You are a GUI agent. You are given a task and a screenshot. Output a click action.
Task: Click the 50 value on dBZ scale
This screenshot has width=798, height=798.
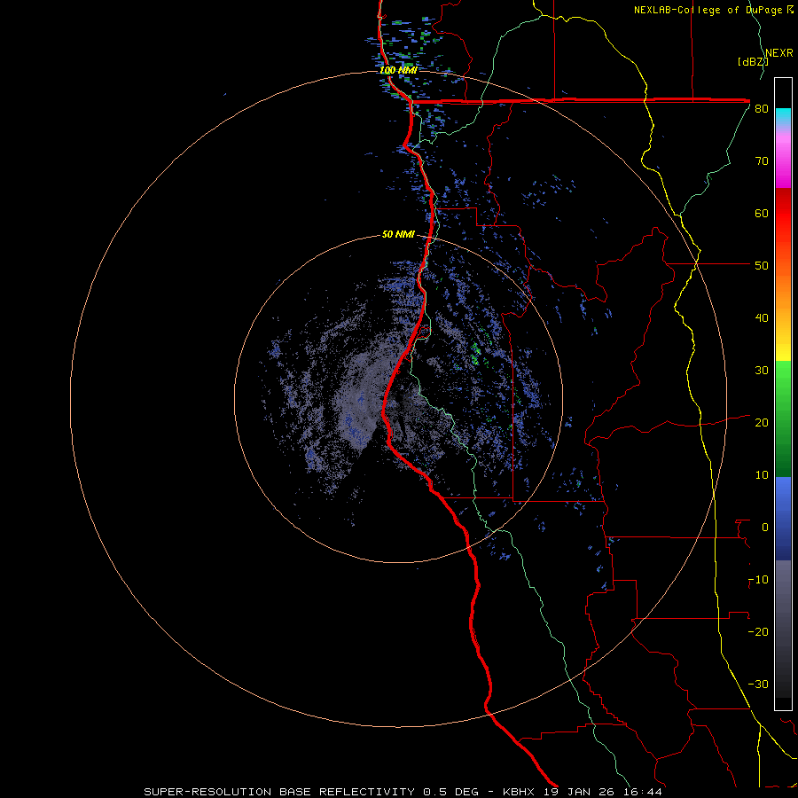click(x=762, y=266)
